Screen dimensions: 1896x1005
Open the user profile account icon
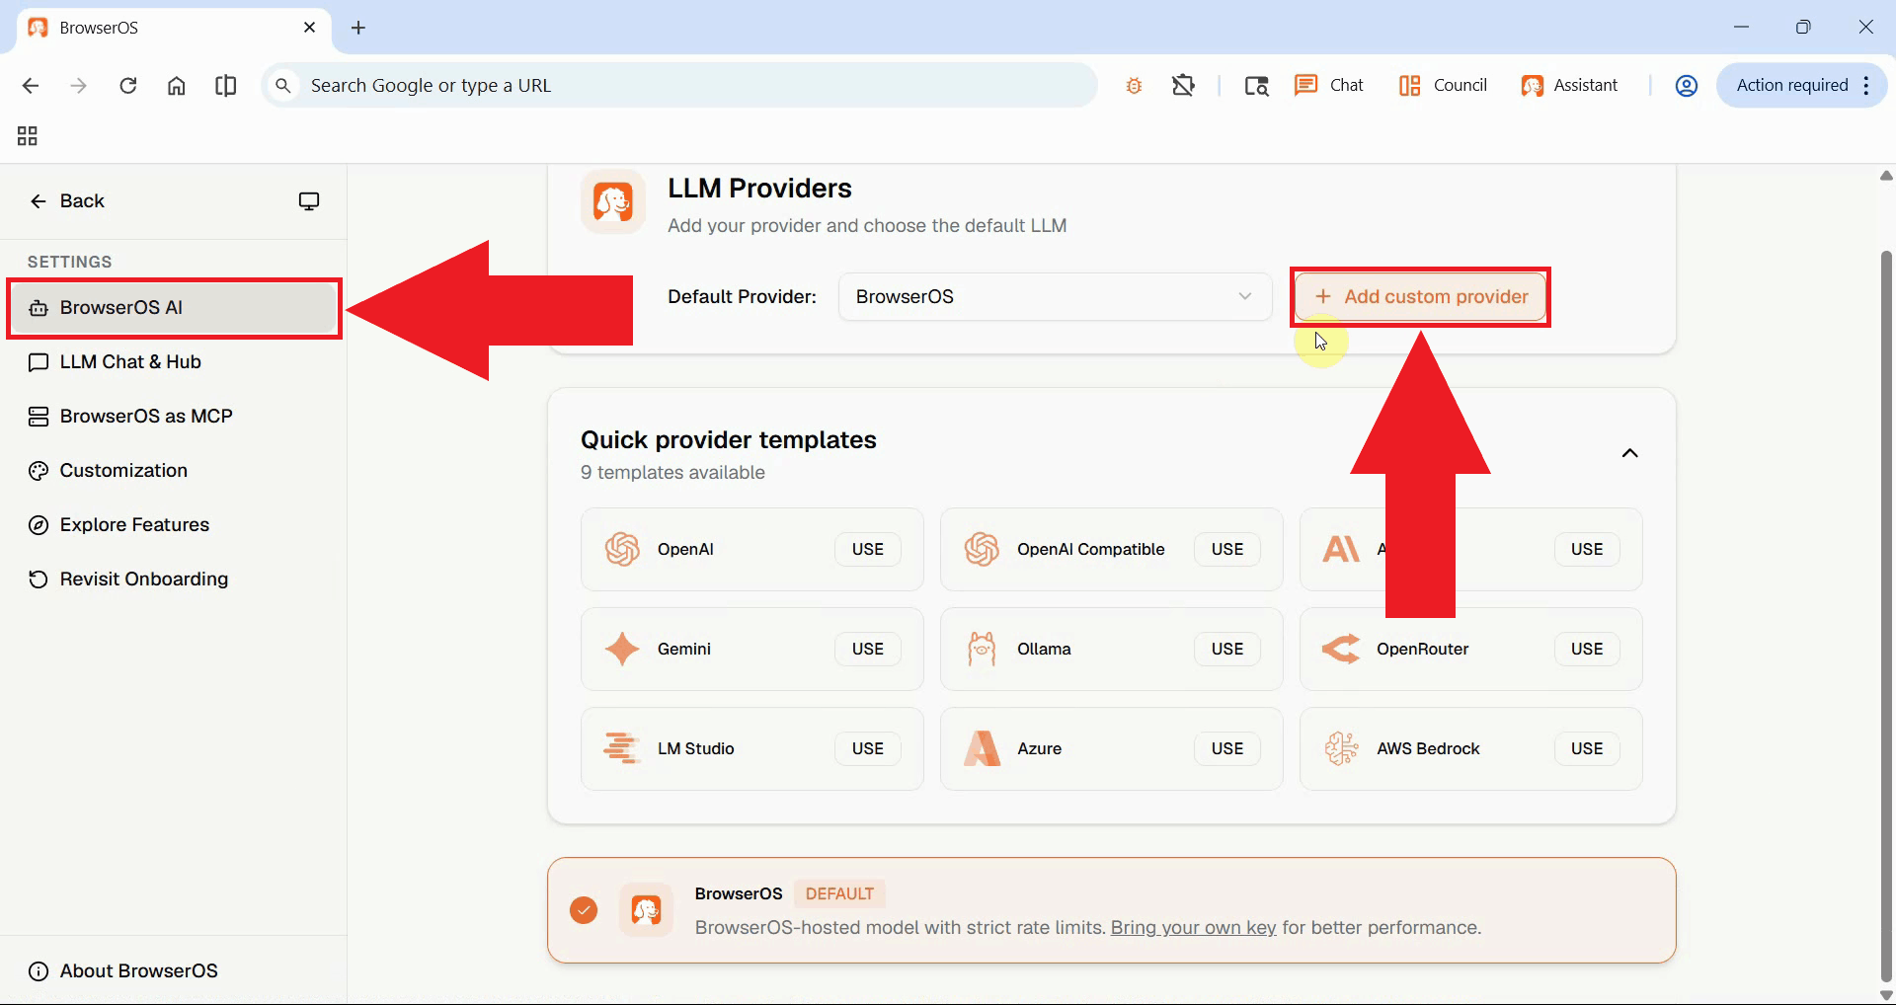point(1686,85)
